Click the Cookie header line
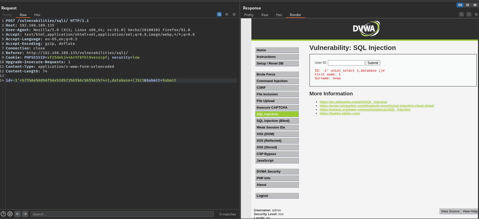This screenshot has height=219, width=479. tap(73, 57)
